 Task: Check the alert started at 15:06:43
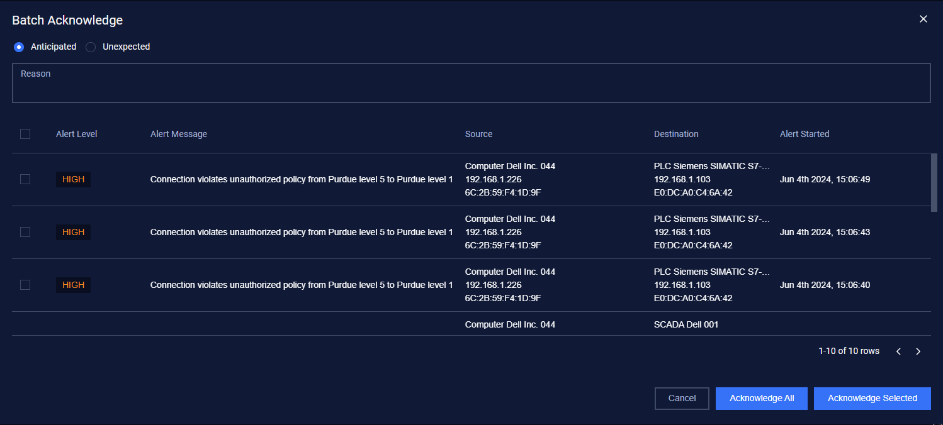click(x=25, y=232)
